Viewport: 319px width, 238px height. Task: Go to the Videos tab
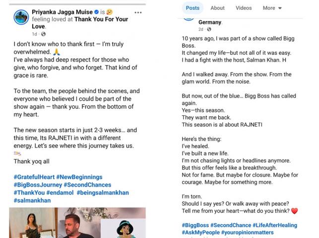(x=244, y=8)
